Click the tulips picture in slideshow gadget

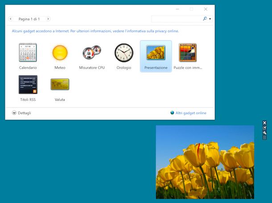pos(205,162)
